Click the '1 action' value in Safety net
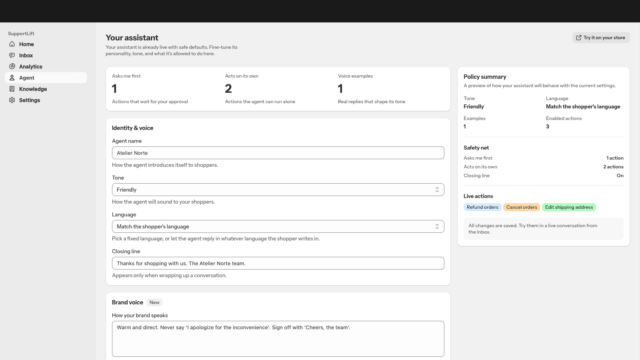 615,158
